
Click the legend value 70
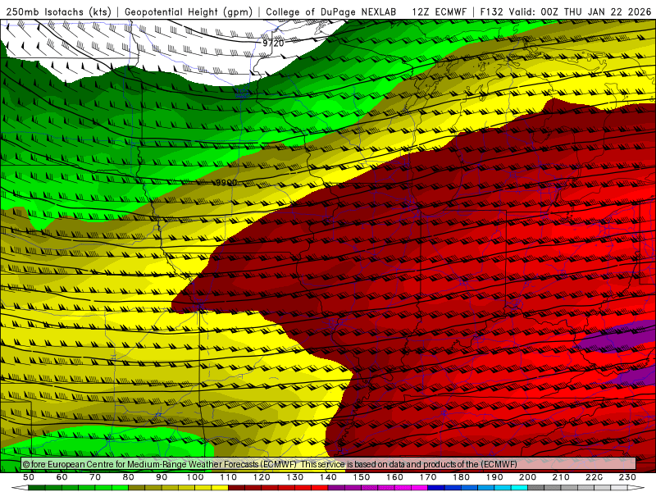click(x=95, y=477)
